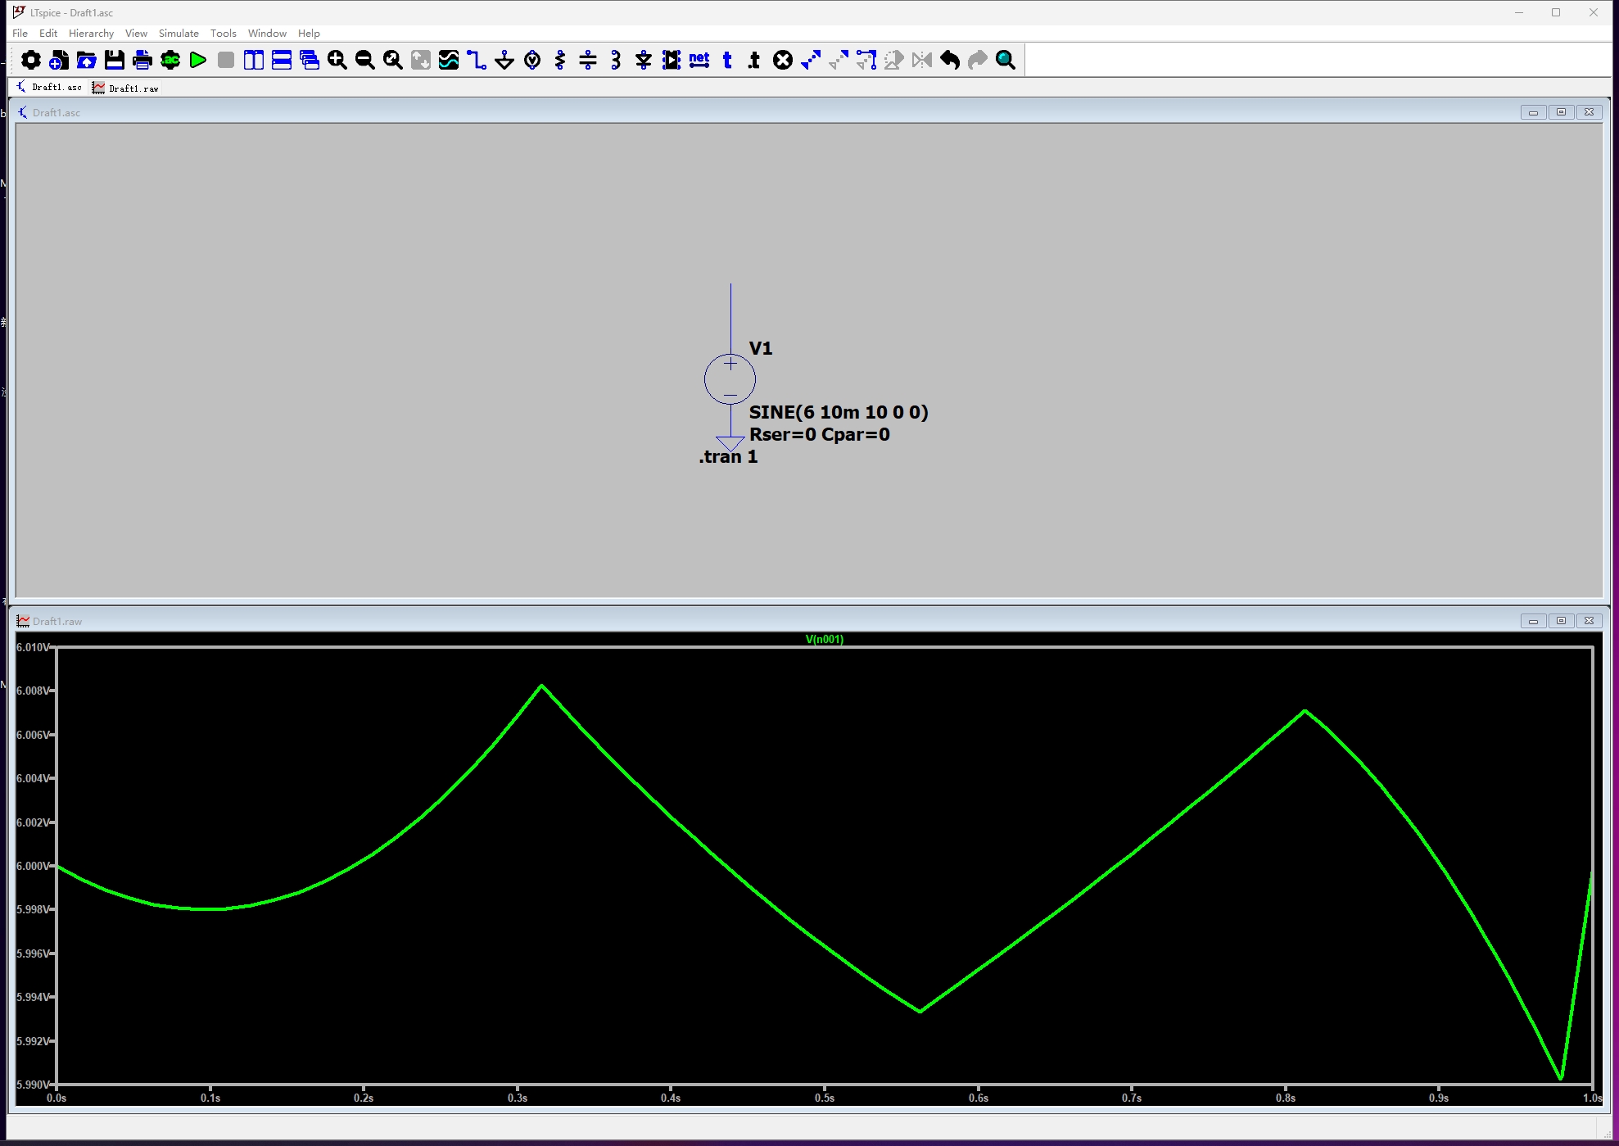Click the Open file folder icon
Viewport: 1619px width, 1146px height.
86,60
